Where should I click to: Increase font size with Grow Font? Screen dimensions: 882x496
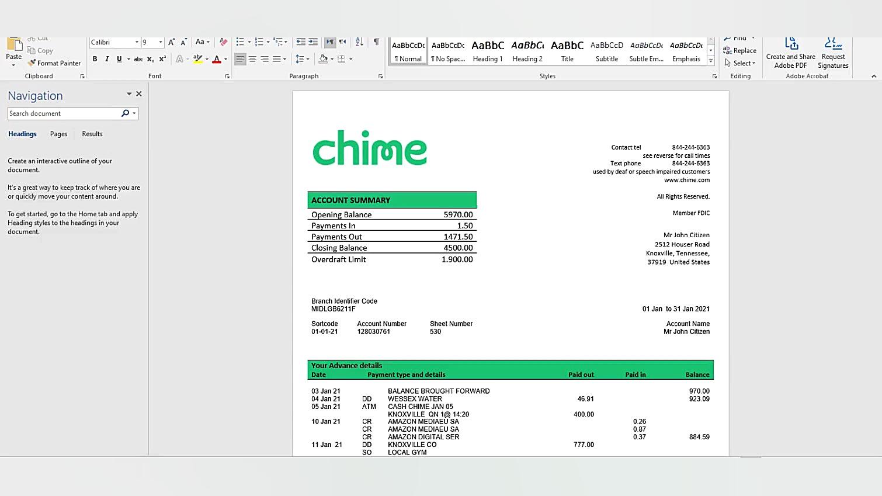click(x=171, y=42)
